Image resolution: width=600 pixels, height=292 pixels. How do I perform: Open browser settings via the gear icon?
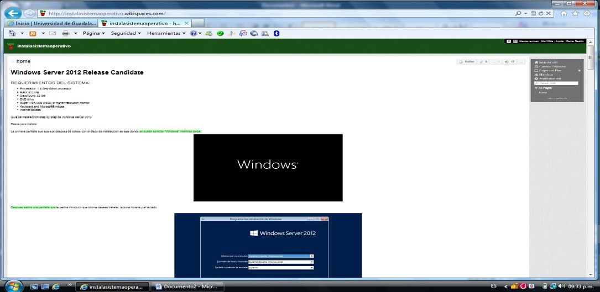tap(586, 13)
